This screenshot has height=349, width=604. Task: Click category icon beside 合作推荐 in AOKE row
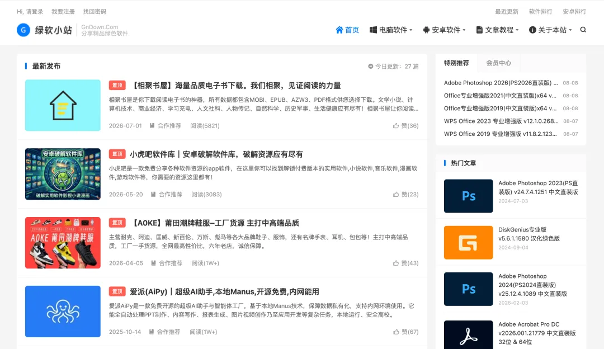[x=153, y=263]
